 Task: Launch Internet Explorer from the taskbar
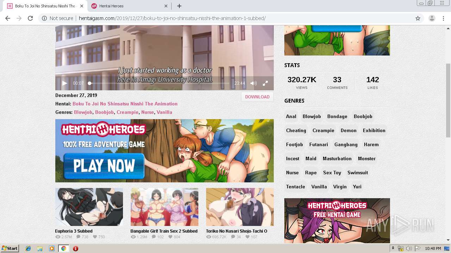(28, 248)
